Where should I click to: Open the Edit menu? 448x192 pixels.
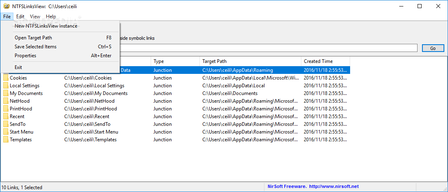[x=20, y=17]
